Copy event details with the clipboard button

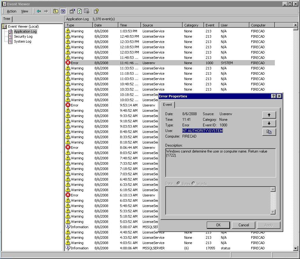click(269, 132)
